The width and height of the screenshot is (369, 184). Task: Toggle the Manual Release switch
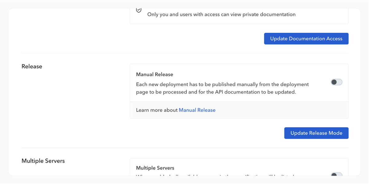336,82
